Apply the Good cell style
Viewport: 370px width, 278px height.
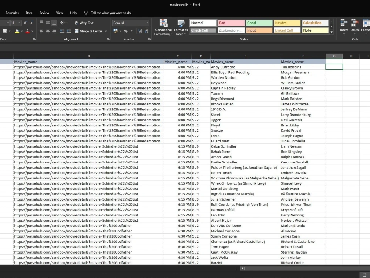(259, 23)
